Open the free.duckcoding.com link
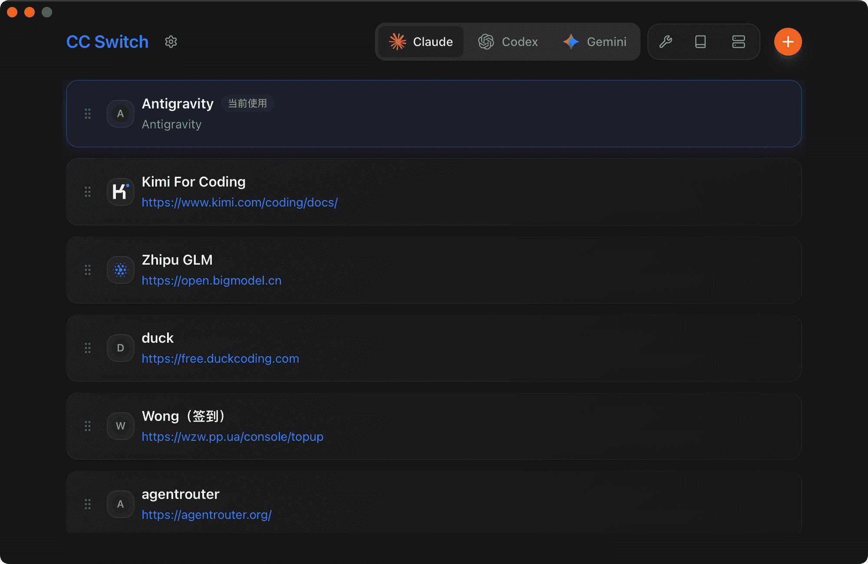This screenshot has width=868, height=564. [220, 359]
